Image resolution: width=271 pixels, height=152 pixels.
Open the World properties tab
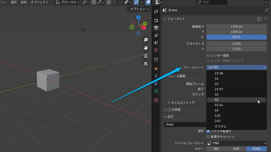(156, 50)
